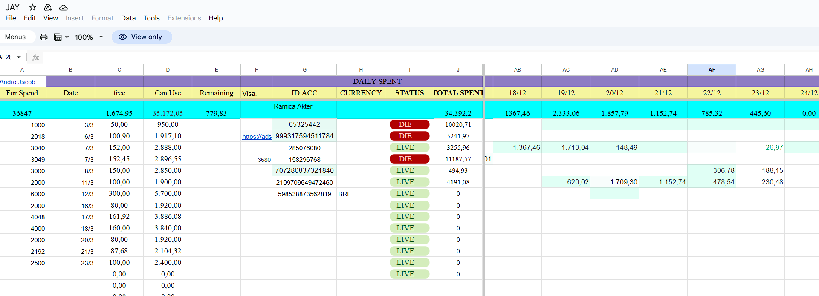Open the Extensions menu
This screenshot has width=819, height=296.
(x=184, y=18)
